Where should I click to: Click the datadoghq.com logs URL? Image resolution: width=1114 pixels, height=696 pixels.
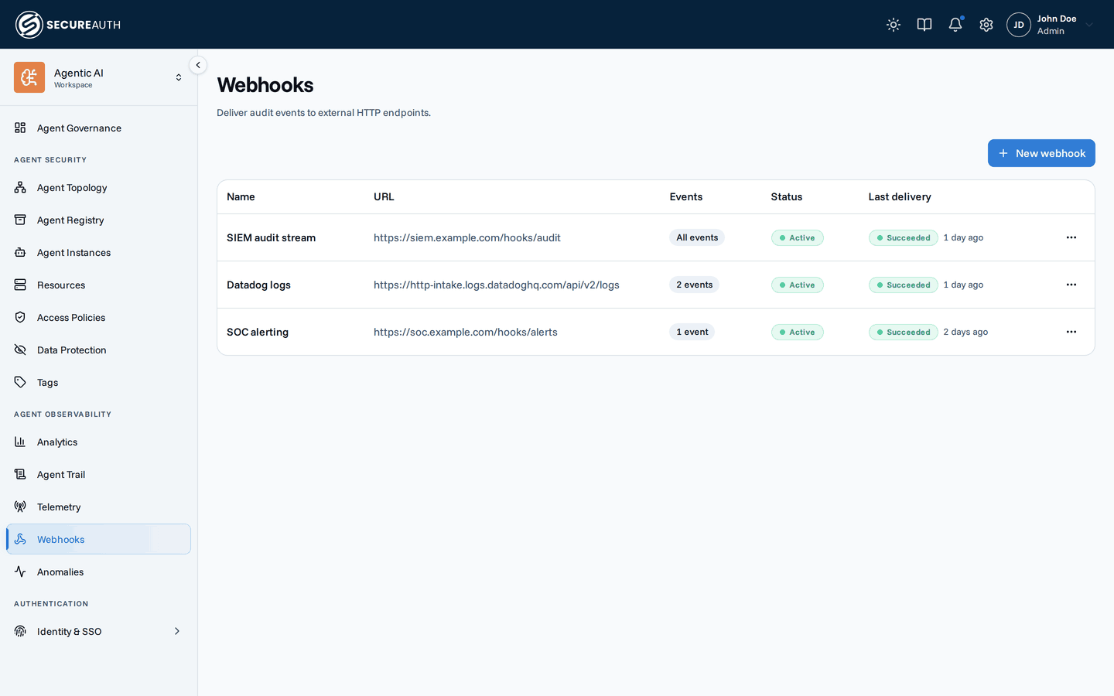(x=497, y=285)
